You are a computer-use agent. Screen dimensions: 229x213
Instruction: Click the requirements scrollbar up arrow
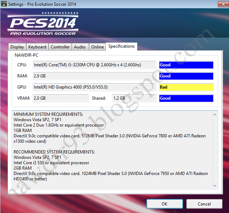[x=215, y=114]
